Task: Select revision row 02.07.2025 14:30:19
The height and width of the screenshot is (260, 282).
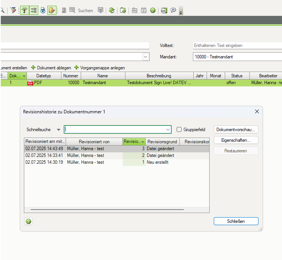Action: (x=117, y=162)
